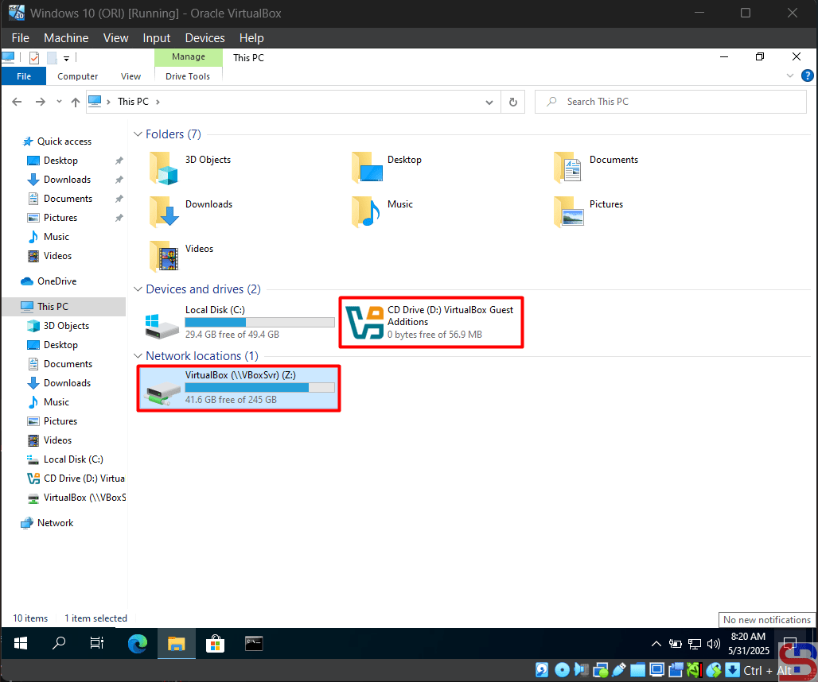Screen dimensions: 818x682
Task: Select Network in the navigation pane
Action: (55, 523)
